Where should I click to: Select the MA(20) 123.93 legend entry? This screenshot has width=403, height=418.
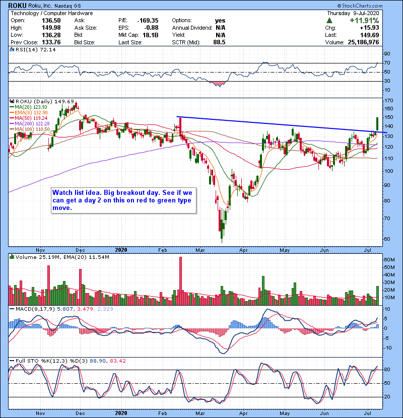(x=28, y=107)
